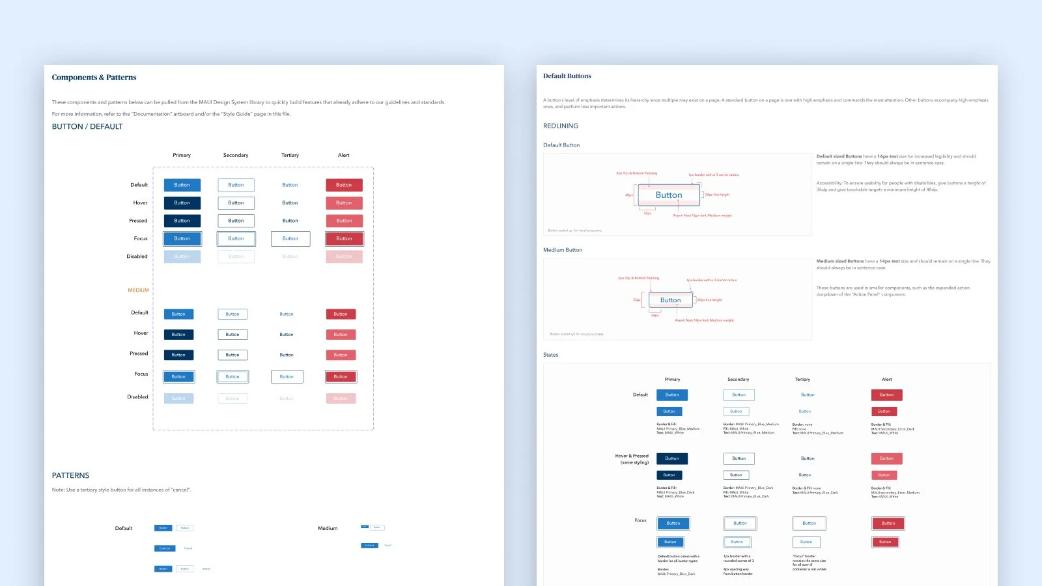
Task: Select the full-size Alert Hover button sample
Action: (345, 203)
